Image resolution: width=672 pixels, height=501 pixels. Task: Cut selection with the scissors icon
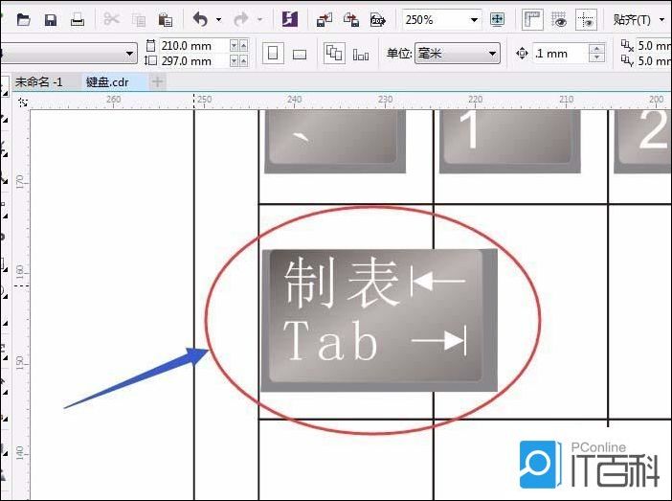[111, 19]
